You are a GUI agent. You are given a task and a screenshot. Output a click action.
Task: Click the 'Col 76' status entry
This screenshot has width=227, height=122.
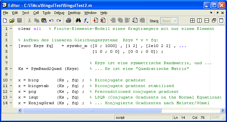click(x=198, y=118)
